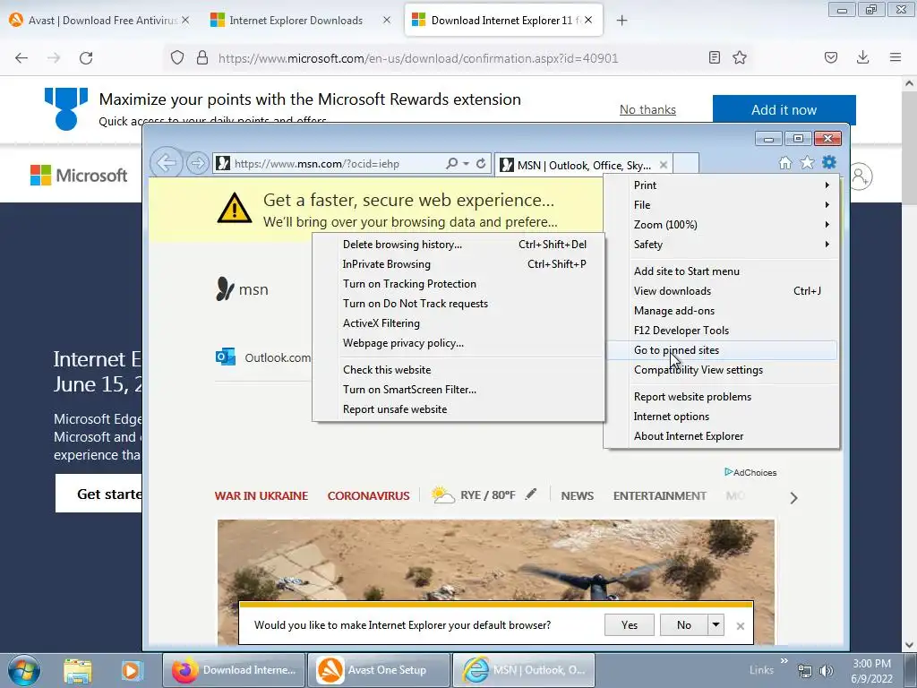
Task: Toggle Firefox reader view icon
Action: (x=714, y=57)
